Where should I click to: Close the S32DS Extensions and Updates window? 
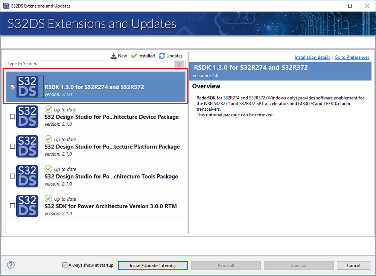367,6
